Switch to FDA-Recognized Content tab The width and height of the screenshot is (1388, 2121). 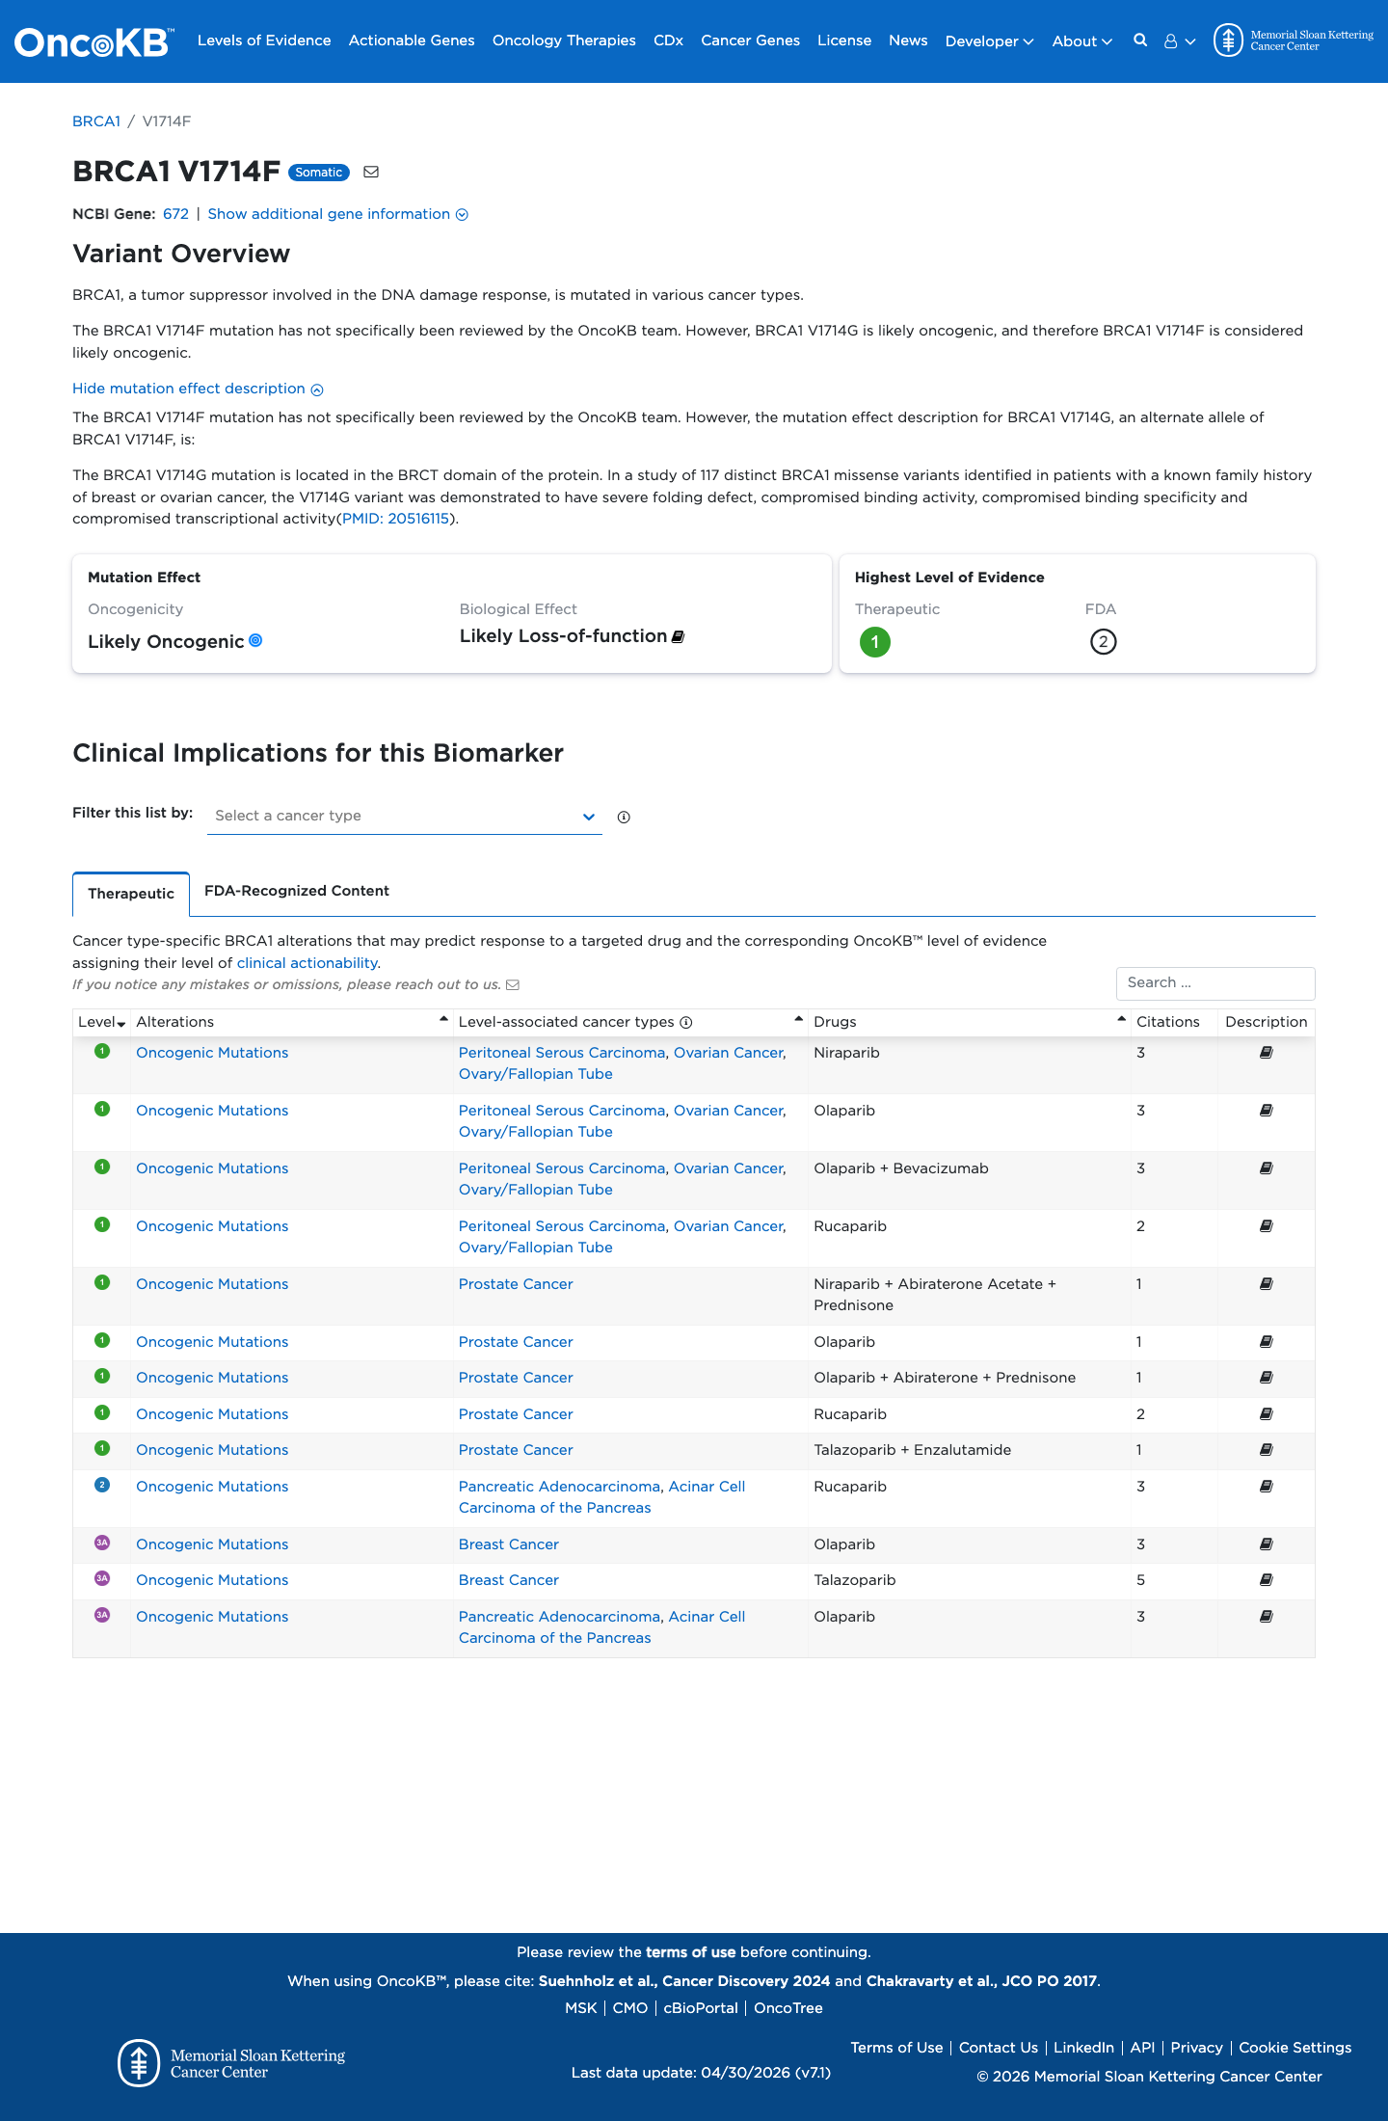(297, 891)
